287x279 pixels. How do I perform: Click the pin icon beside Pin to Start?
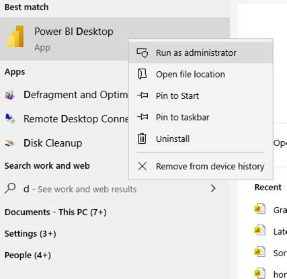click(x=142, y=95)
